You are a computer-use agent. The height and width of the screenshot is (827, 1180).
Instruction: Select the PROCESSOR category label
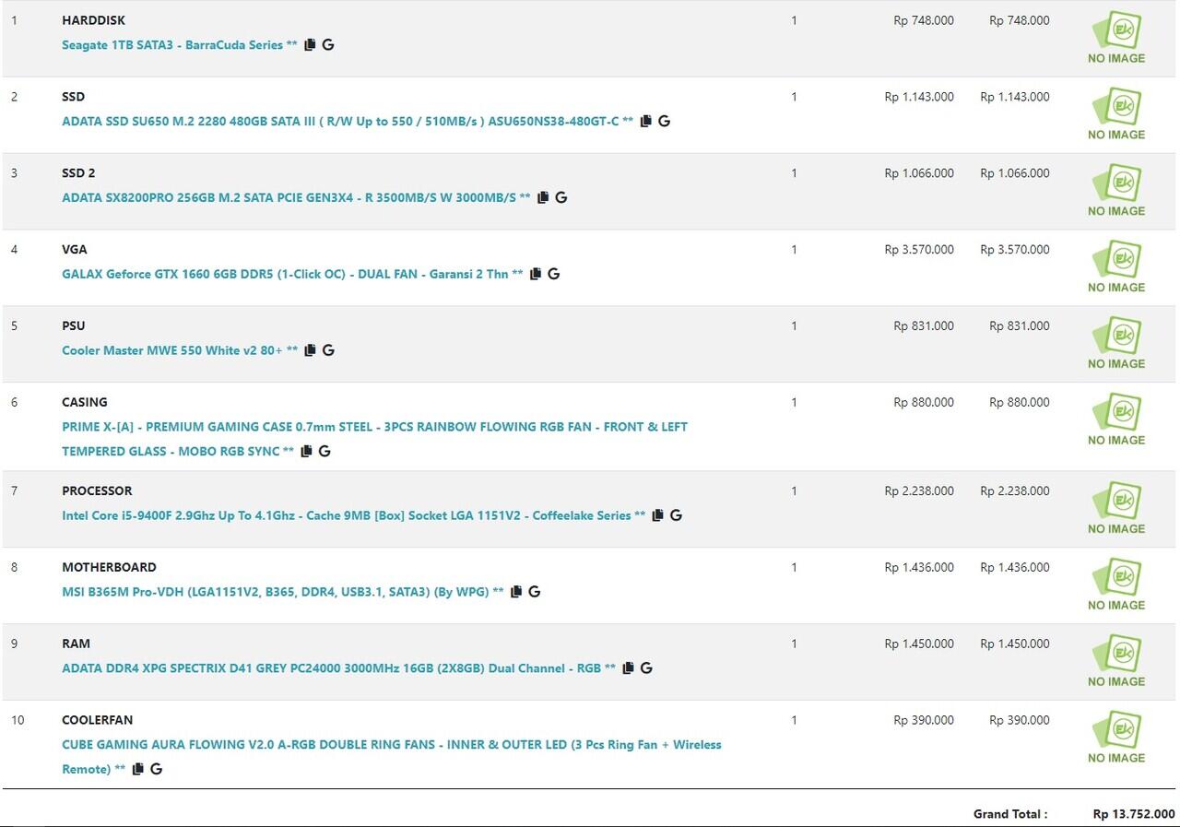coord(97,491)
